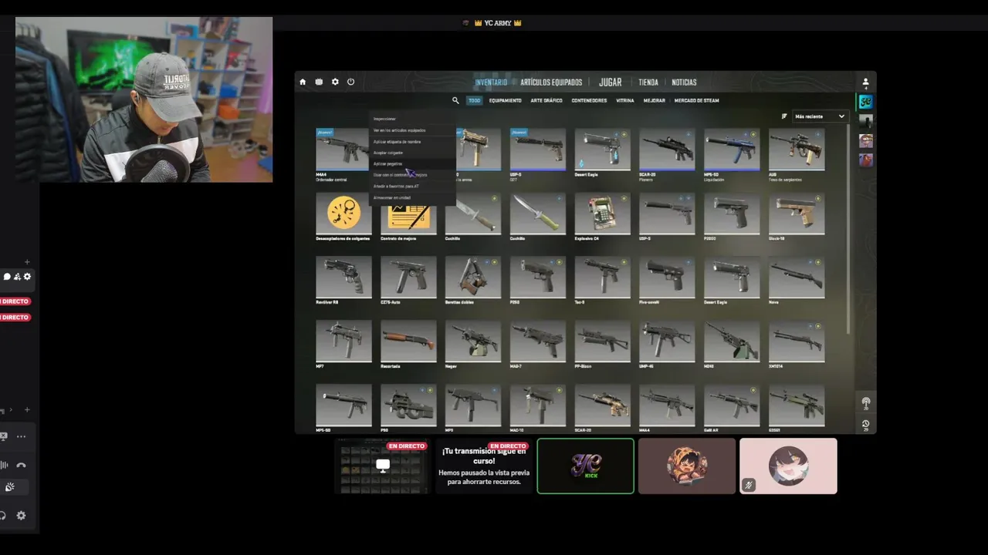Click the sort order icon beside Más reciente

tap(784, 116)
